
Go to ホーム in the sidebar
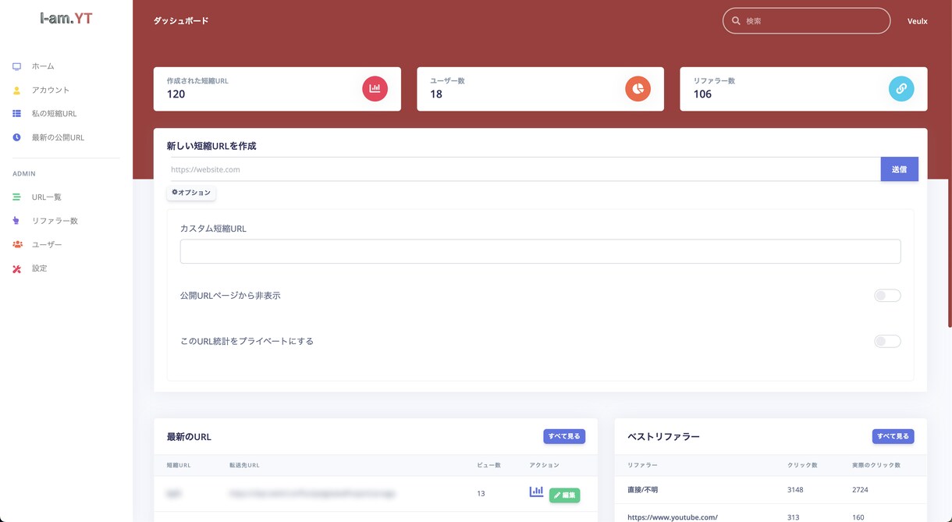(43, 66)
